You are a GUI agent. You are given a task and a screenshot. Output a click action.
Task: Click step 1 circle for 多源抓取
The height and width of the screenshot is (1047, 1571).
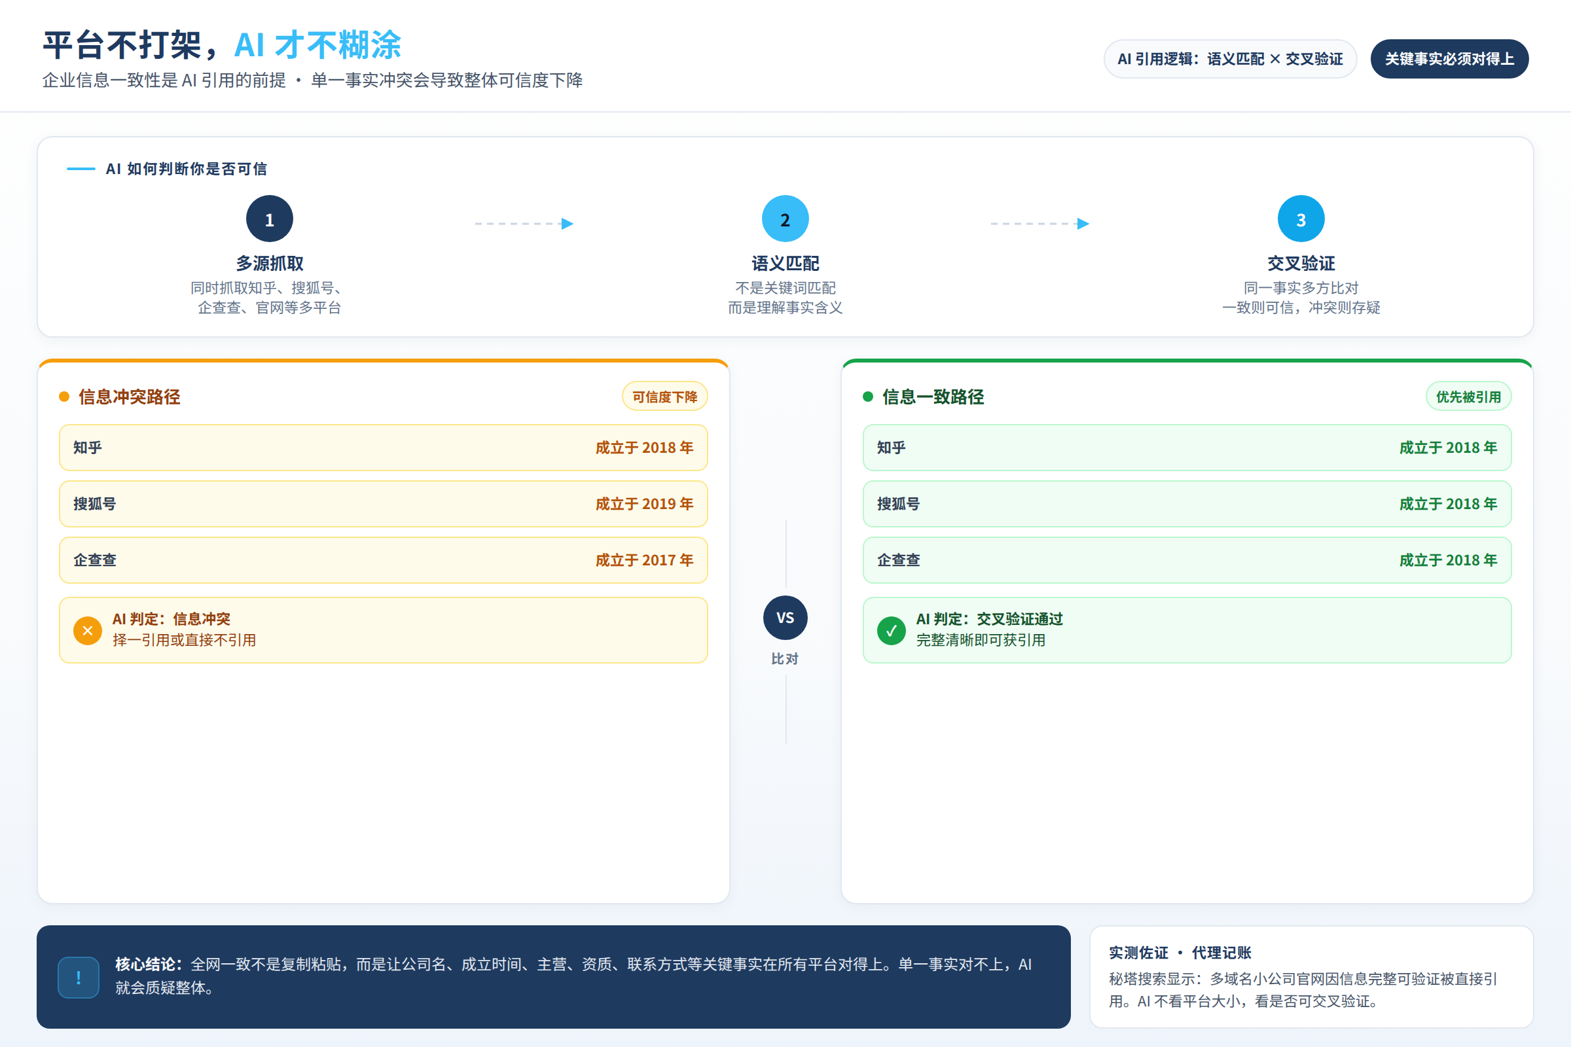269,219
